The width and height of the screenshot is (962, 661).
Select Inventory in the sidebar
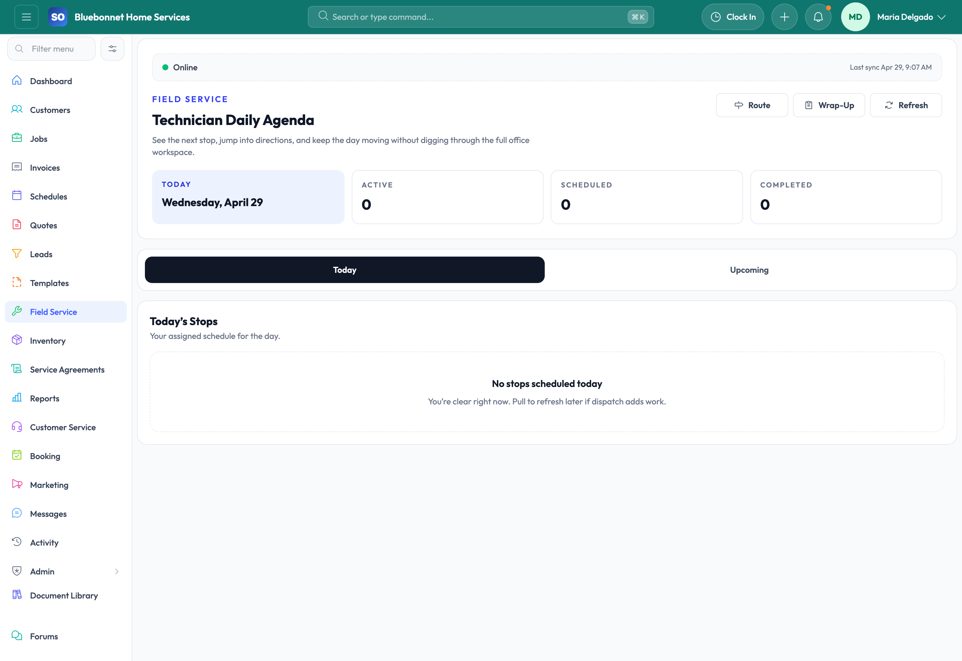coord(66,341)
